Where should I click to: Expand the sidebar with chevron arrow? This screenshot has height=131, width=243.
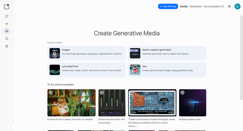pyautogui.click(x=11, y=126)
